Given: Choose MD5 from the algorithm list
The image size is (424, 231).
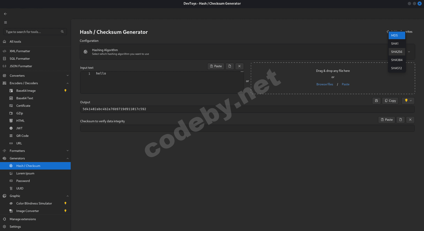Looking at the screenshot, I should point(397,35).
